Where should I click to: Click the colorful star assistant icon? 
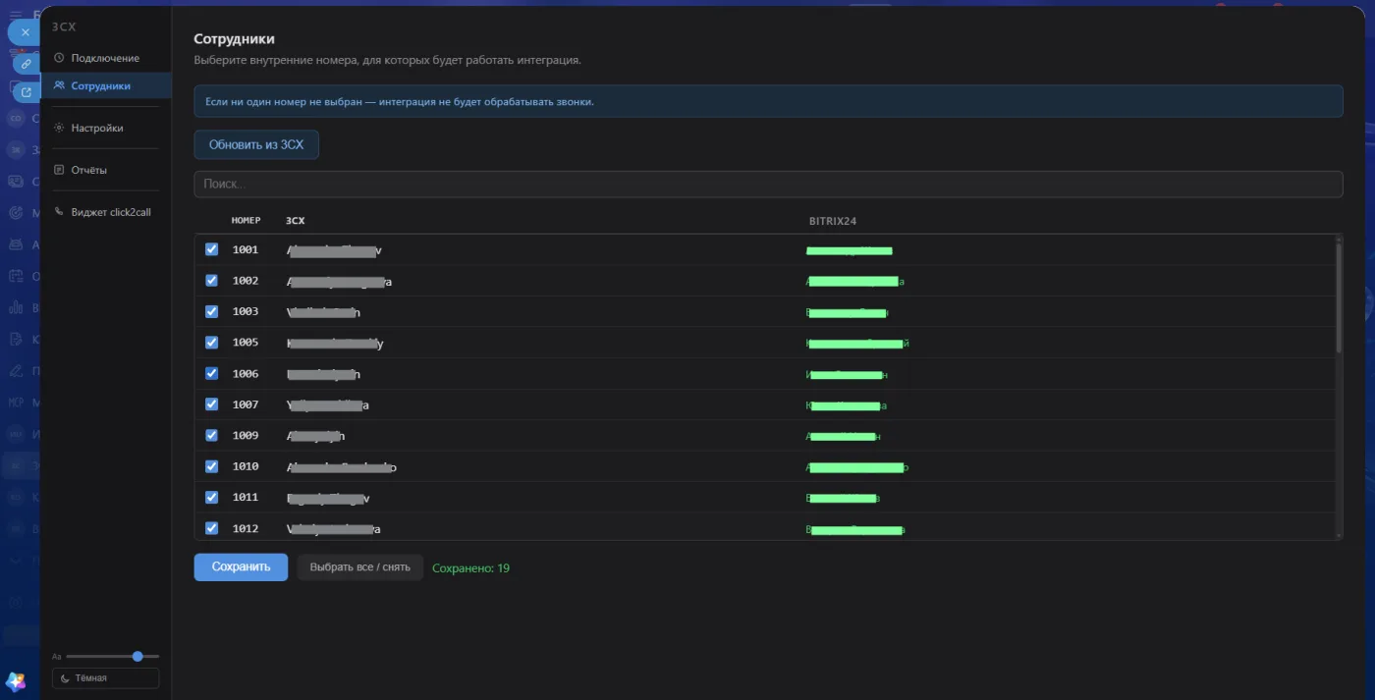pyautogui.click(x=16, y=681)
